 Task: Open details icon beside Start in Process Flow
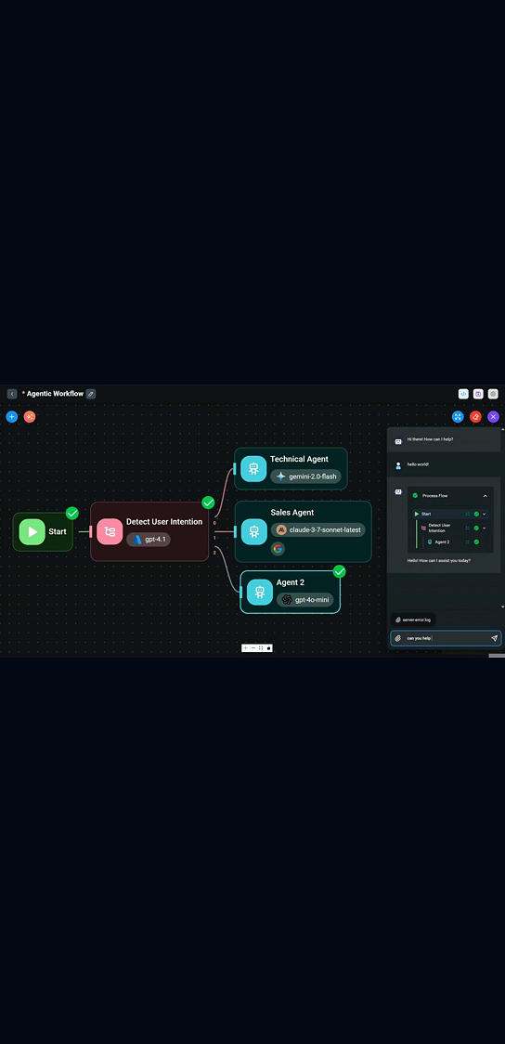[468, 514]
